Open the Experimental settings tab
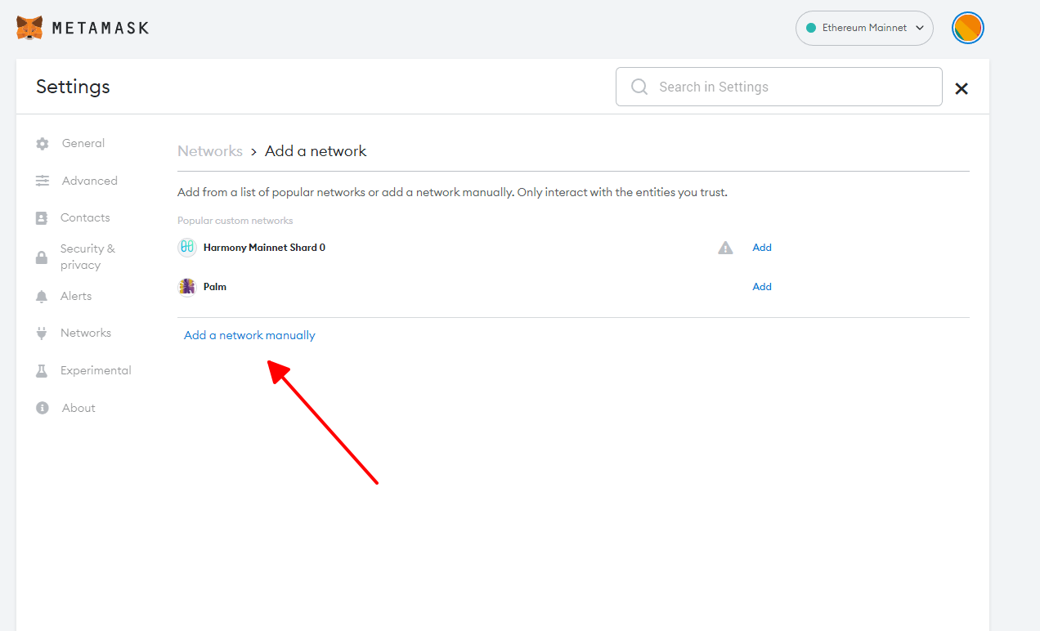Image resolution: width=1040 pixels, height=631 pixels. 96,370
